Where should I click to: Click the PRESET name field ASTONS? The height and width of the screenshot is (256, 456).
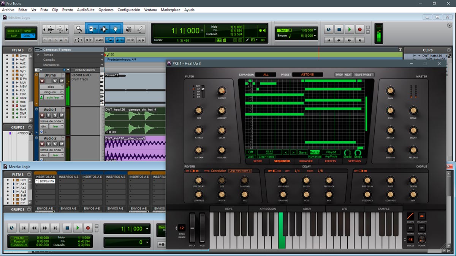[307, 75]
